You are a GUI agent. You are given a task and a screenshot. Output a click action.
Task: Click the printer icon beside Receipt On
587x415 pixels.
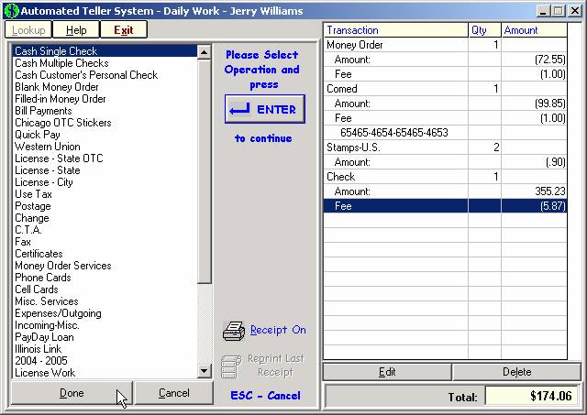point(234,331)
